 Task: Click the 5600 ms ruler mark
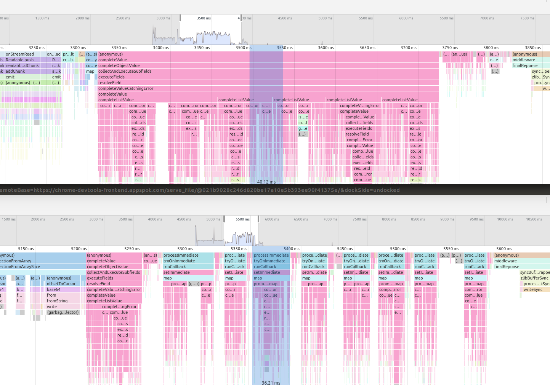point(504,249)
